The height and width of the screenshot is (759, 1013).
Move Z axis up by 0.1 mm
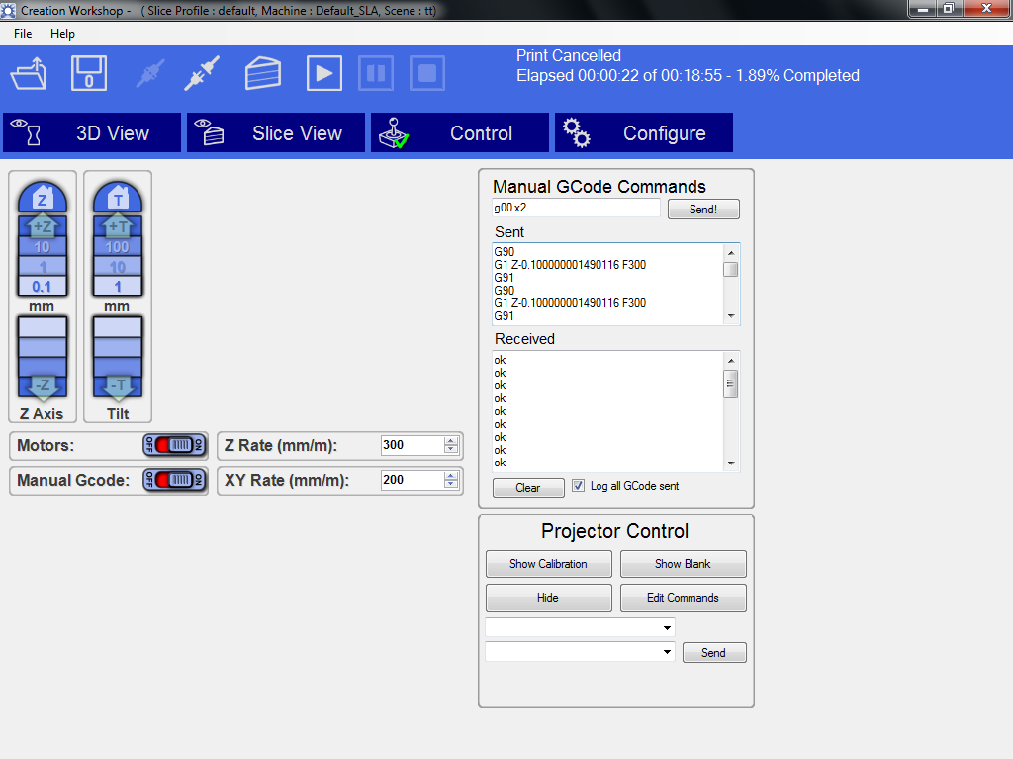(42, 287)
